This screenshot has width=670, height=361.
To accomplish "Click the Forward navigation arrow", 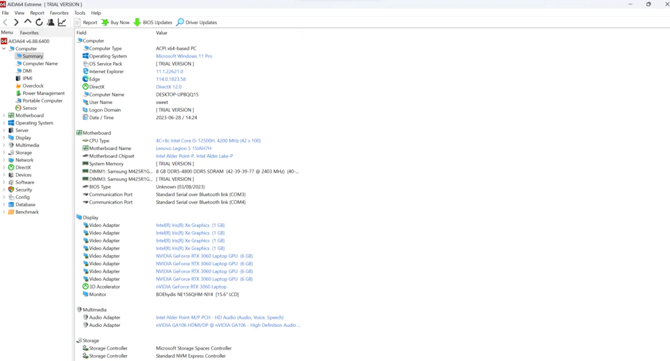I will point(16,22).
